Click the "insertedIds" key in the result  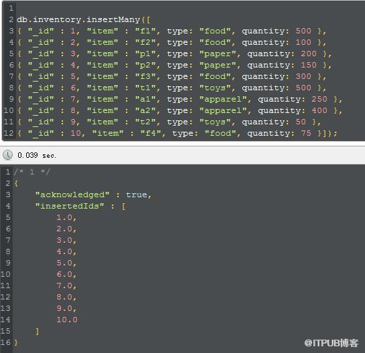pyautogui.click(x=70, y=207)
